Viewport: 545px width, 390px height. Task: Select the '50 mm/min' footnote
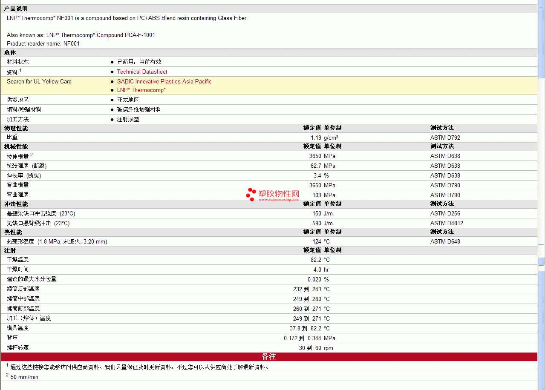pyautogui.click(x=24, y=377)
